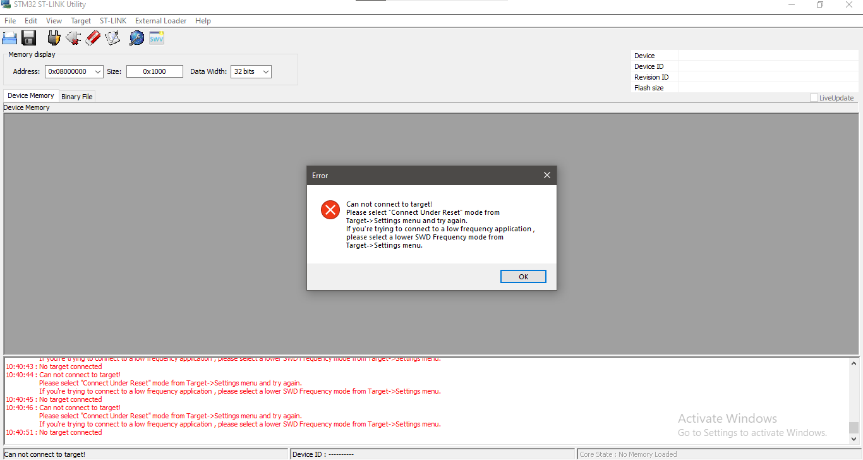The width and height of the screenshot is (863, 460).
Task: Open the Edit menu
Action: pyautogui.click(x=31, y=21)
